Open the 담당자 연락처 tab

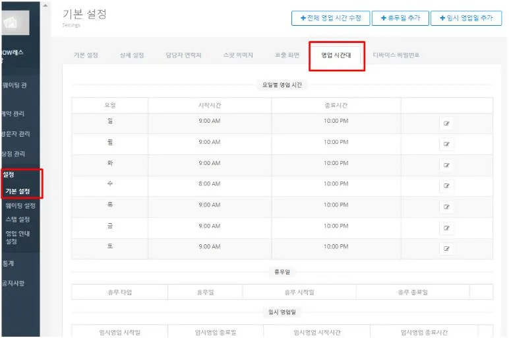pyautogui.click(x=183, y=55)
